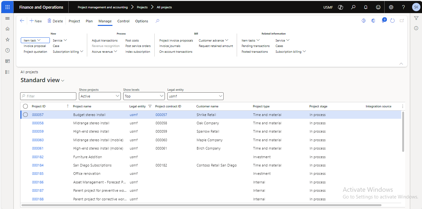Expand the Legal entity combo box
Viewport: 422px width, 209px height.
tap(220, 96)
